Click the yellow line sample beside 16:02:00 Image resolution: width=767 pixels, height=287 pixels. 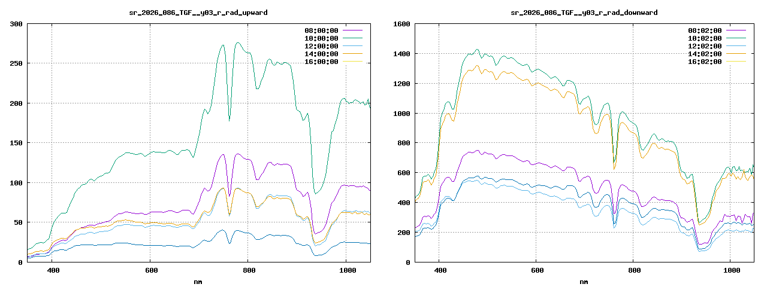point(736,62)
